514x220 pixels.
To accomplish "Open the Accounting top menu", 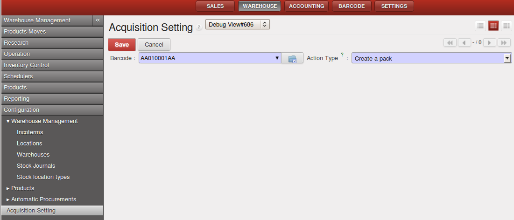I will 307,6.
